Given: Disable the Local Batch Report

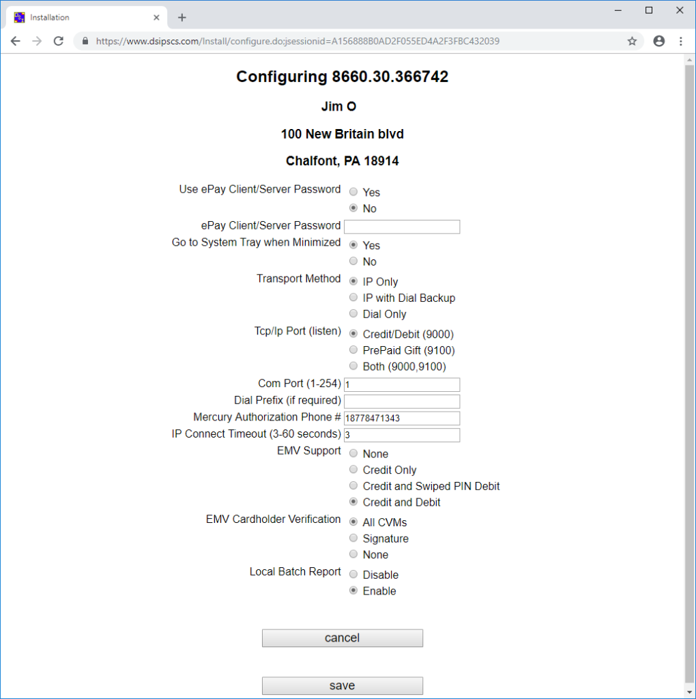Looking at the screenshot, I should 353,574.
